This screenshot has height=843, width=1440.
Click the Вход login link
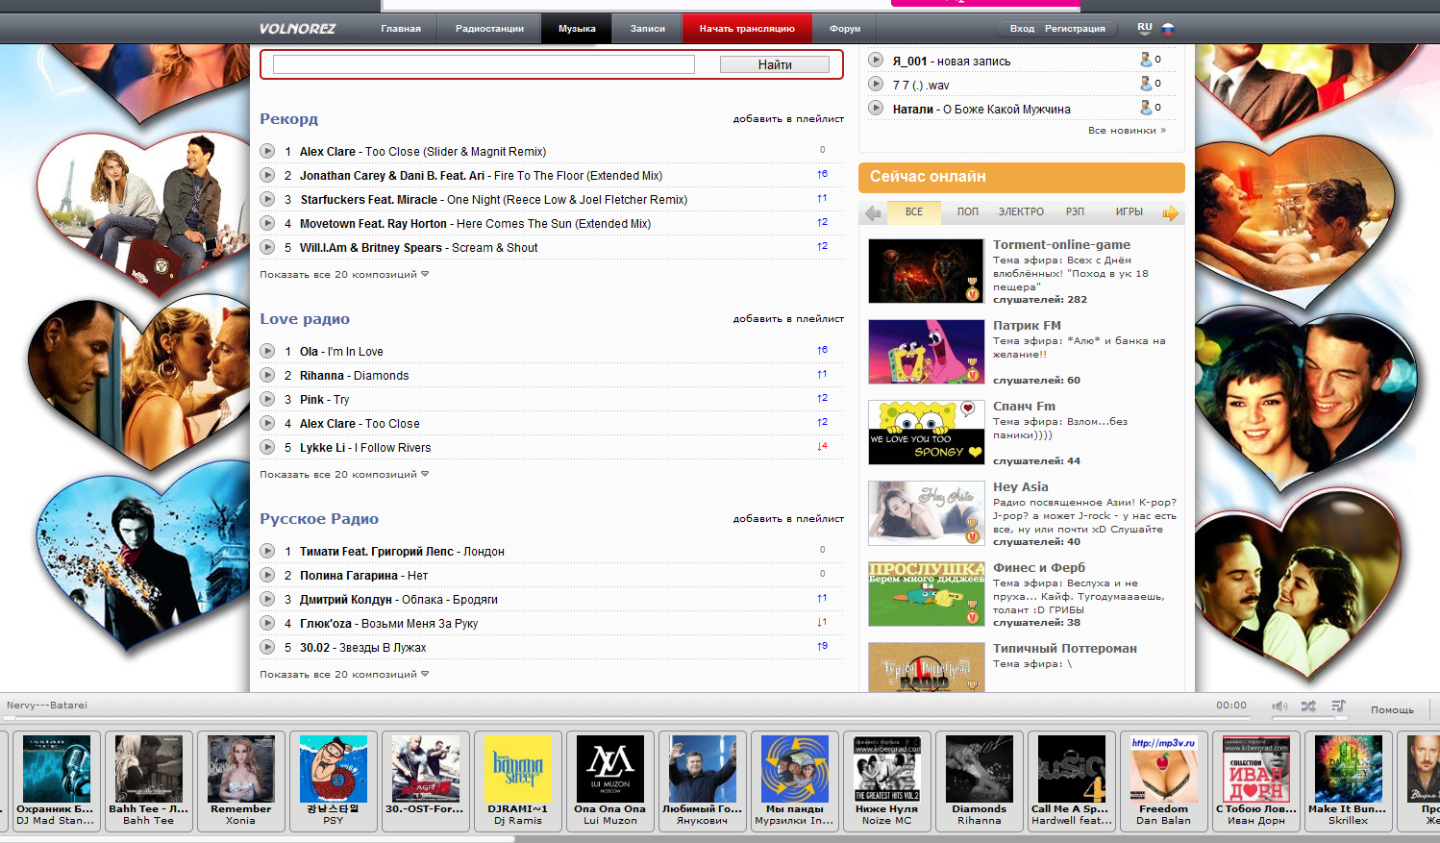[x=1022, y=29]
